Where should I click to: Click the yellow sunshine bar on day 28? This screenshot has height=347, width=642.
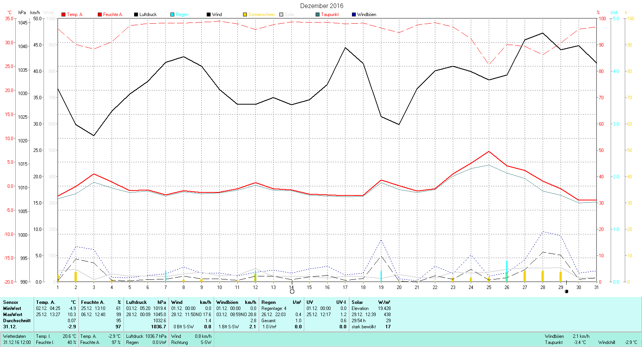543,276
